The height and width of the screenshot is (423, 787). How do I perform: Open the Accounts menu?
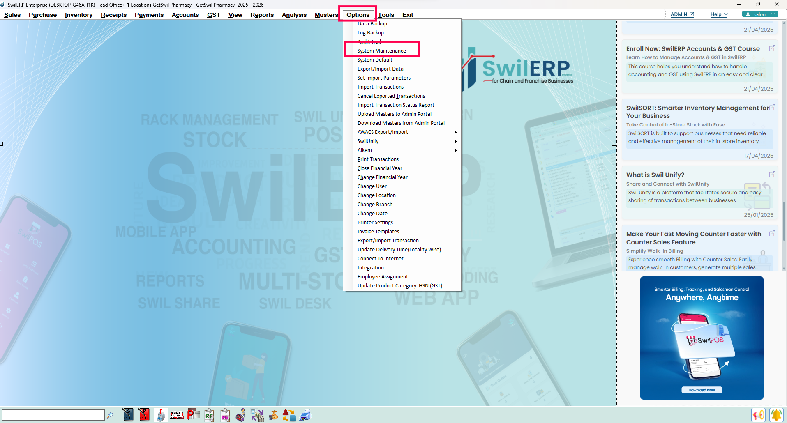[x=185, y=15]
